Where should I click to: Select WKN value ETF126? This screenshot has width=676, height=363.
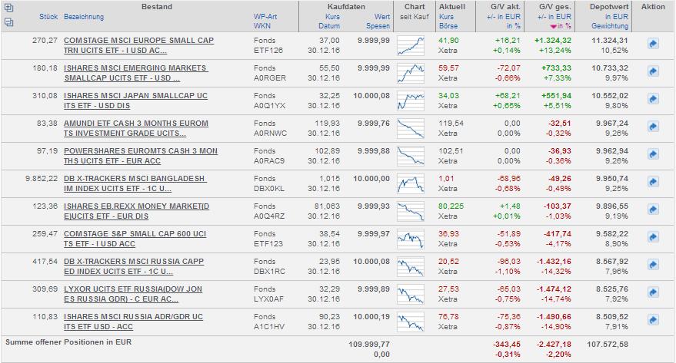(268, 51)
